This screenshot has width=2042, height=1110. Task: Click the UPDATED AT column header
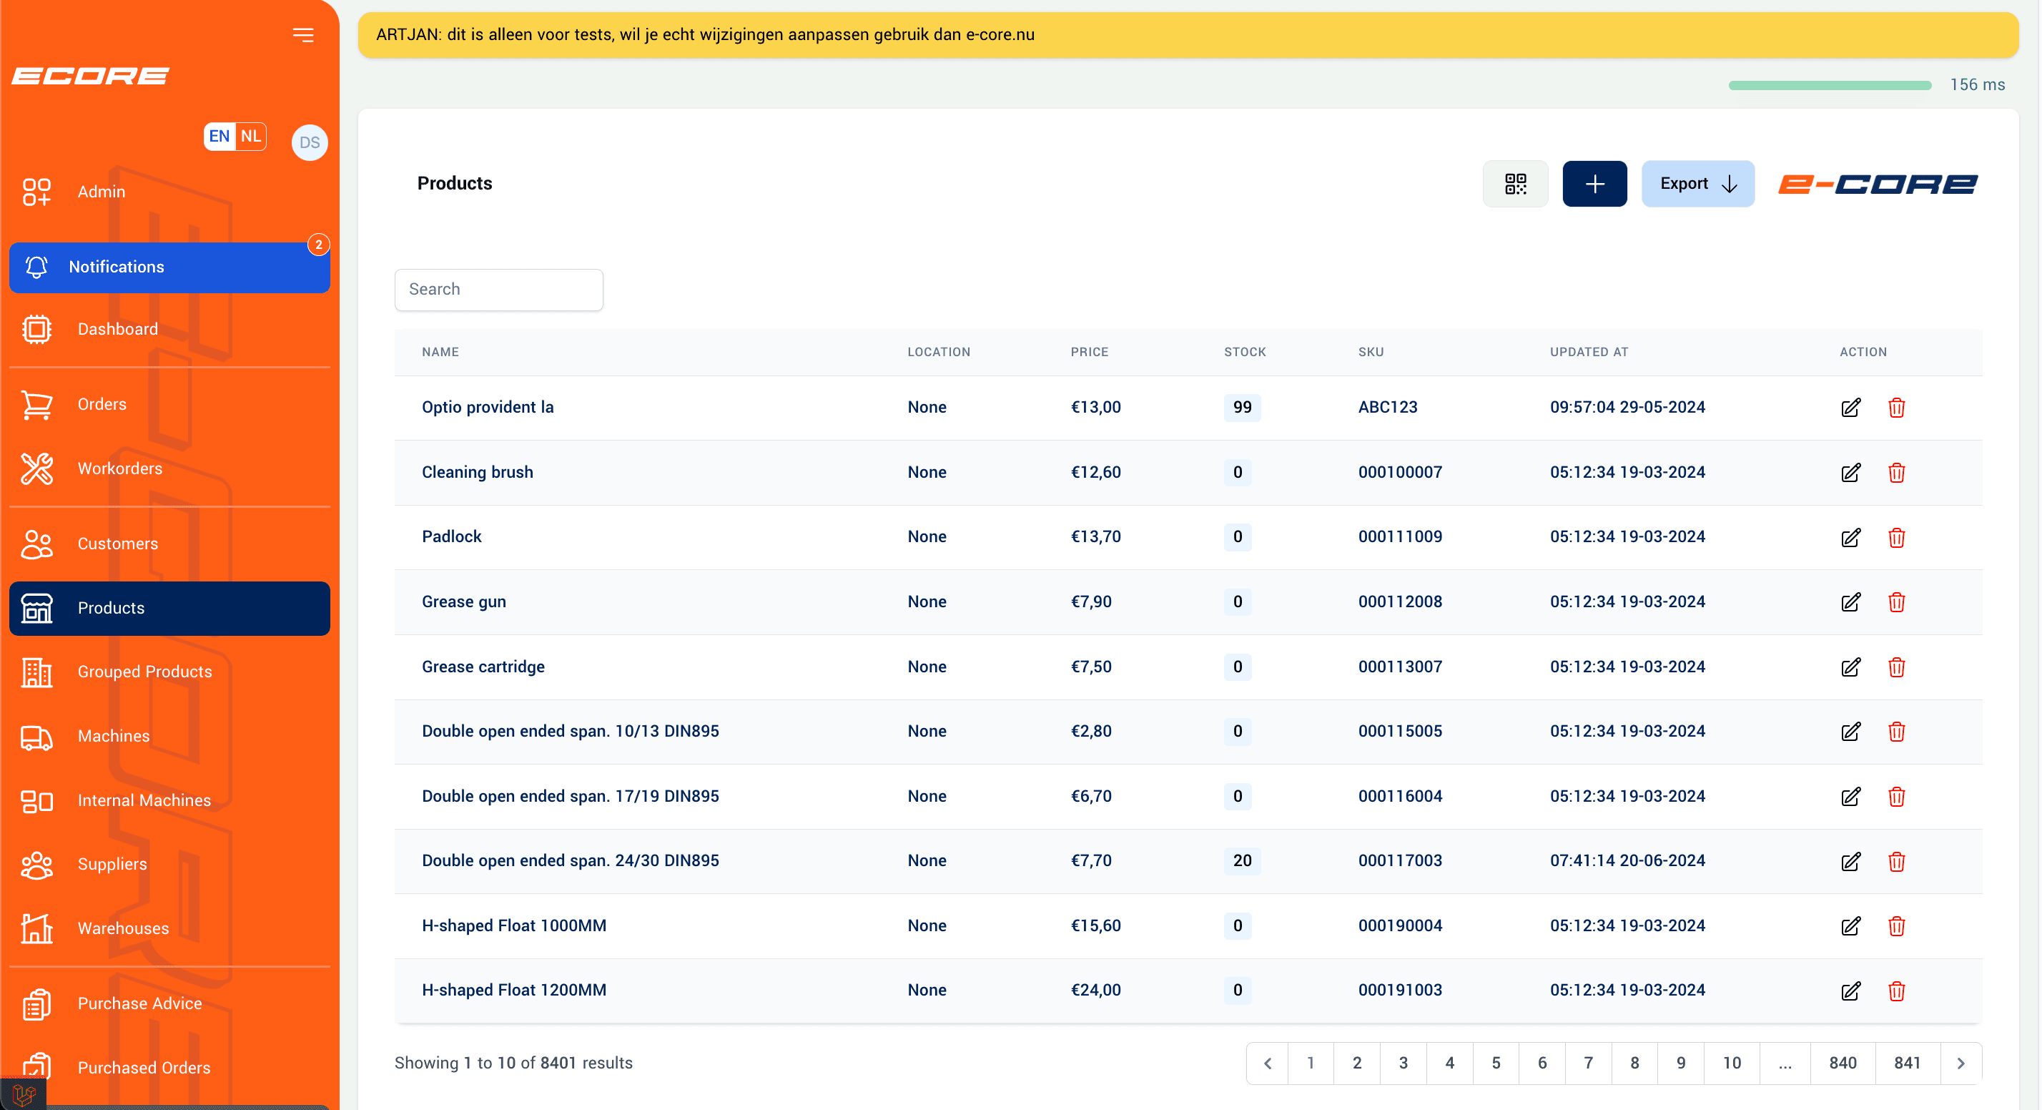[1589, 352]
